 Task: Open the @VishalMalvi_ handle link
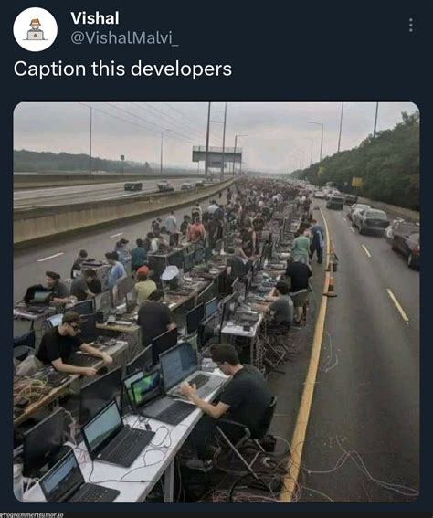(124, 38)
